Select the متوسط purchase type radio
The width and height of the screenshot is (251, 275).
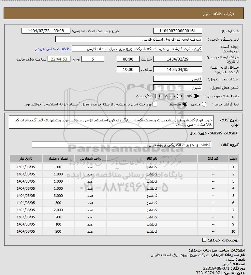click(185, 104)
